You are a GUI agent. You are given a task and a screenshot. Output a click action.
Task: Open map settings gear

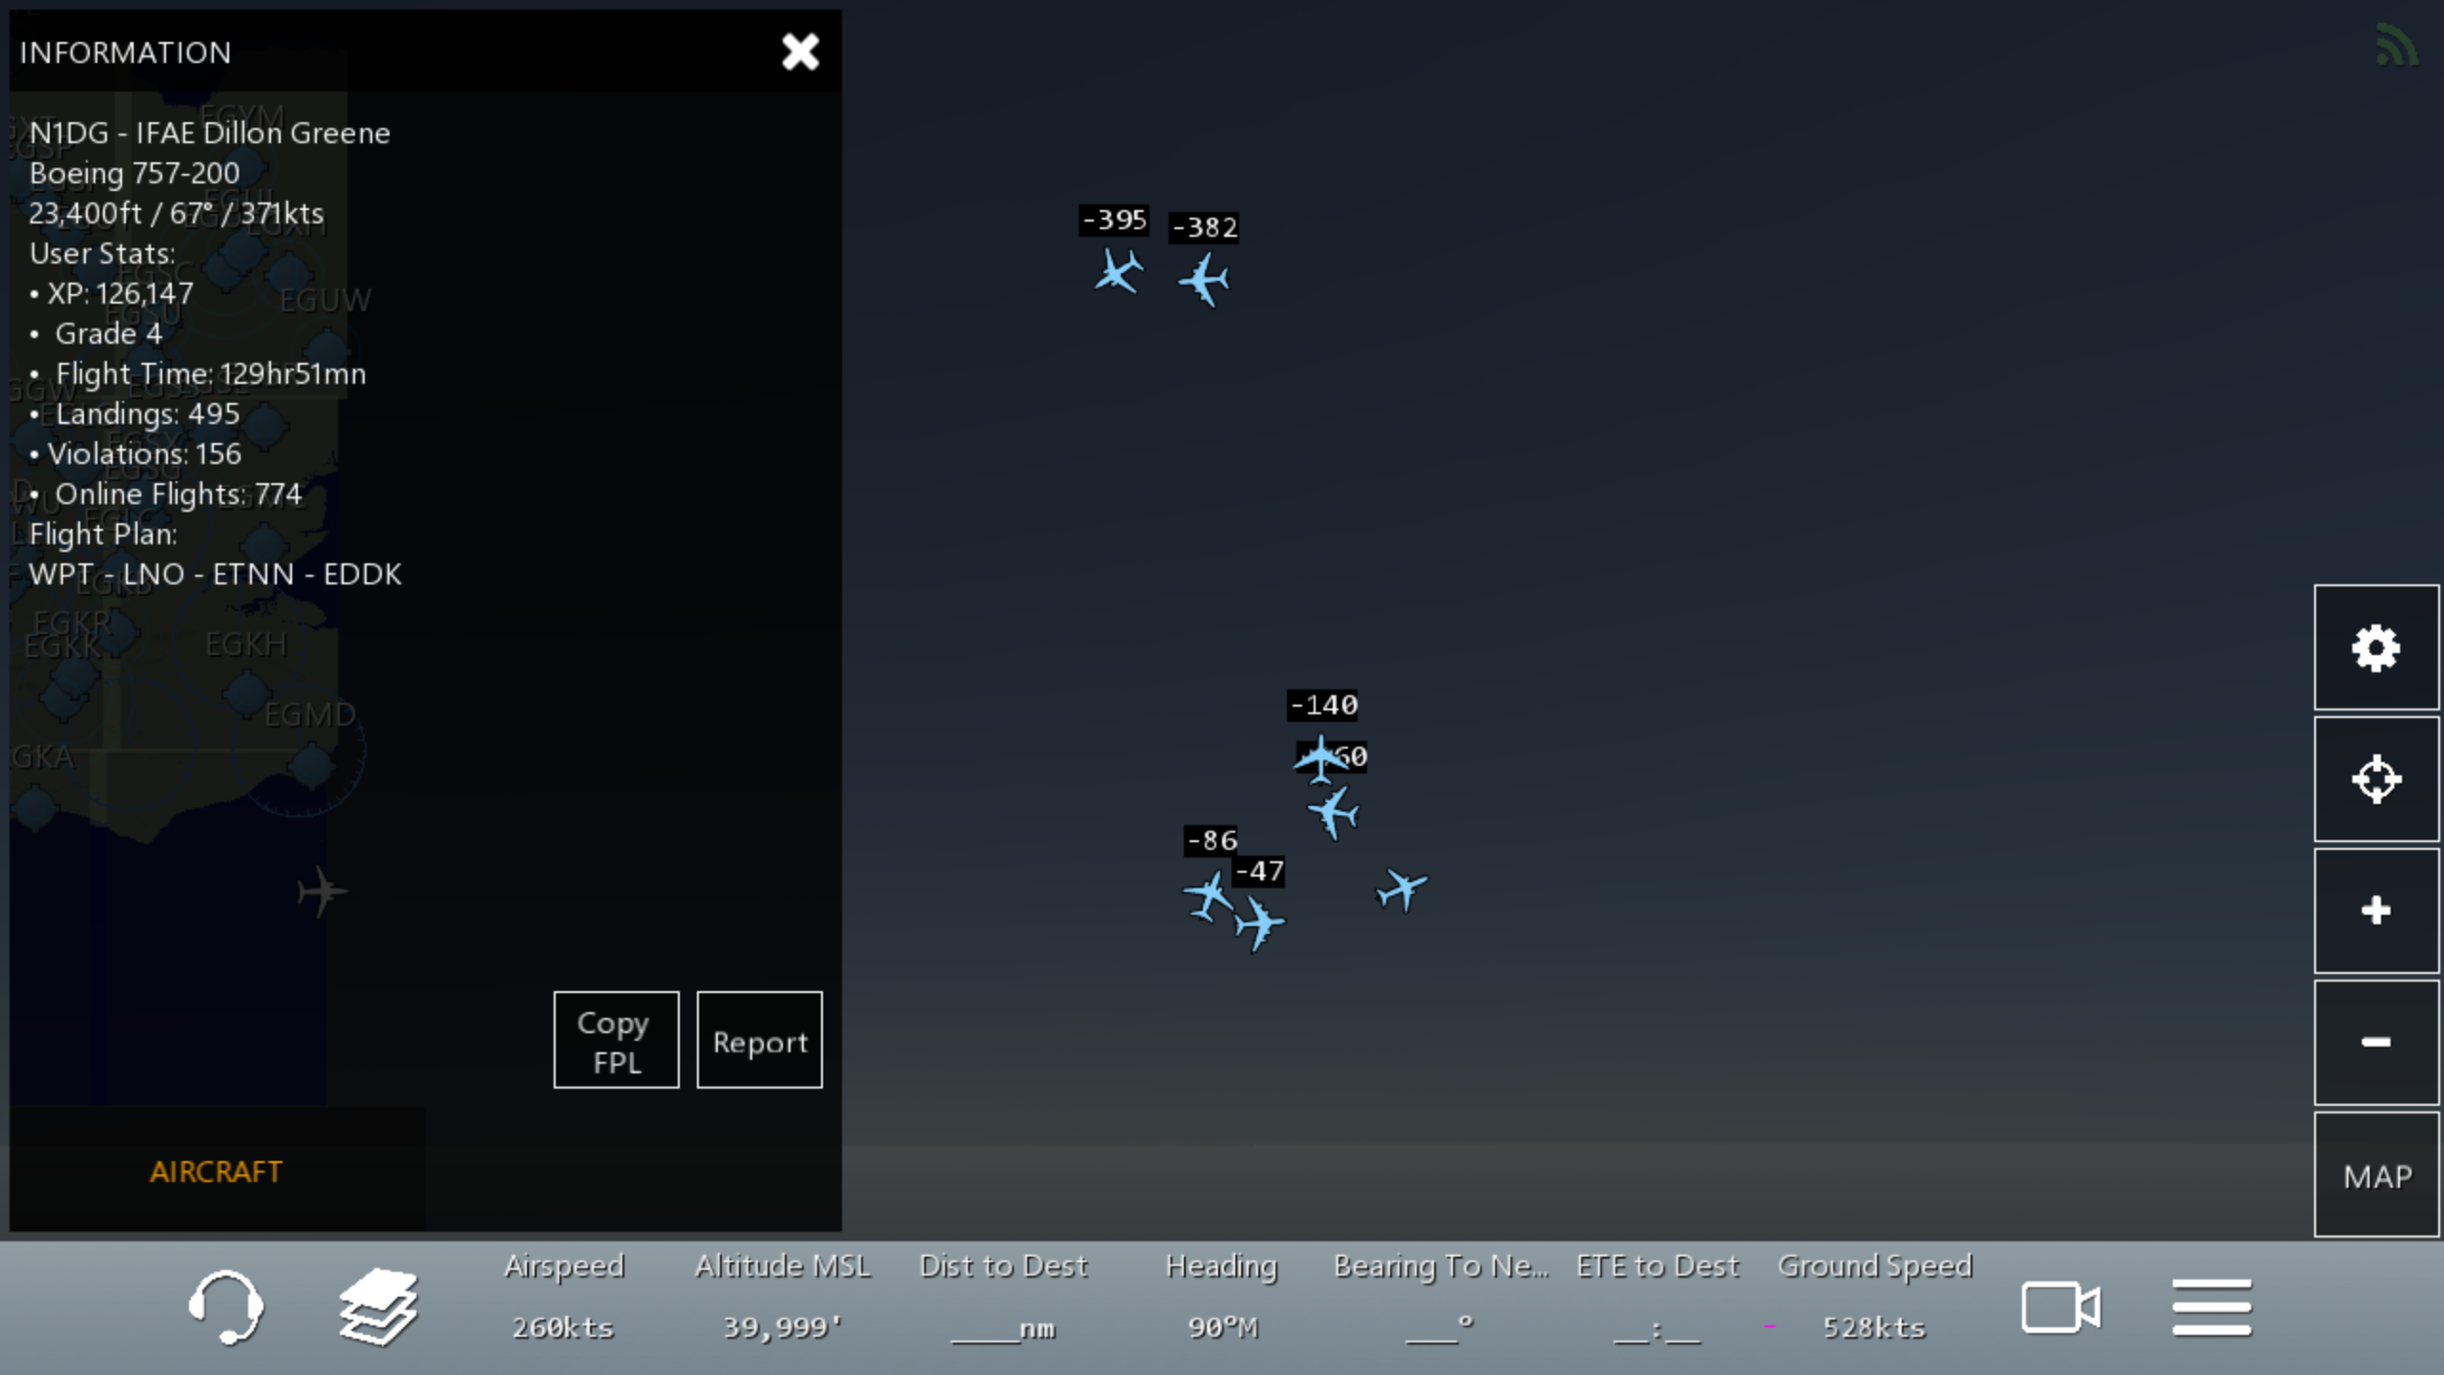[x=2375, y=648]
